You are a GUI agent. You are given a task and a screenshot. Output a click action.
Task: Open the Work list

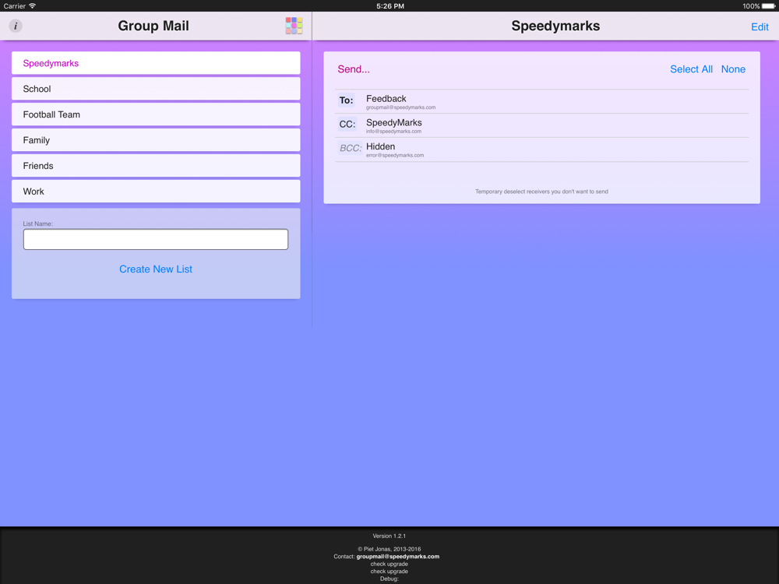tap(156, 192)
